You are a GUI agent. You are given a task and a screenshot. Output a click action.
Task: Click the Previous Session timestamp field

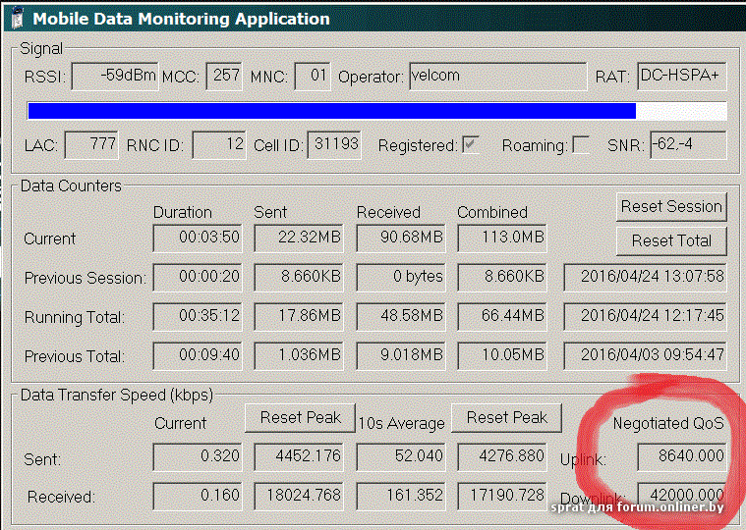pos(646,277)
